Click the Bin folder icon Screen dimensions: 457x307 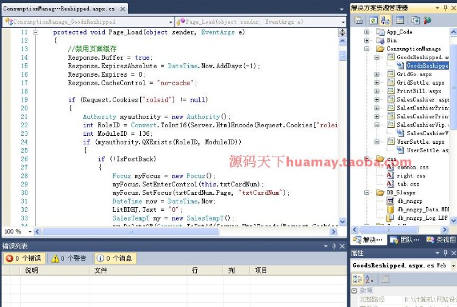(380, 40)
